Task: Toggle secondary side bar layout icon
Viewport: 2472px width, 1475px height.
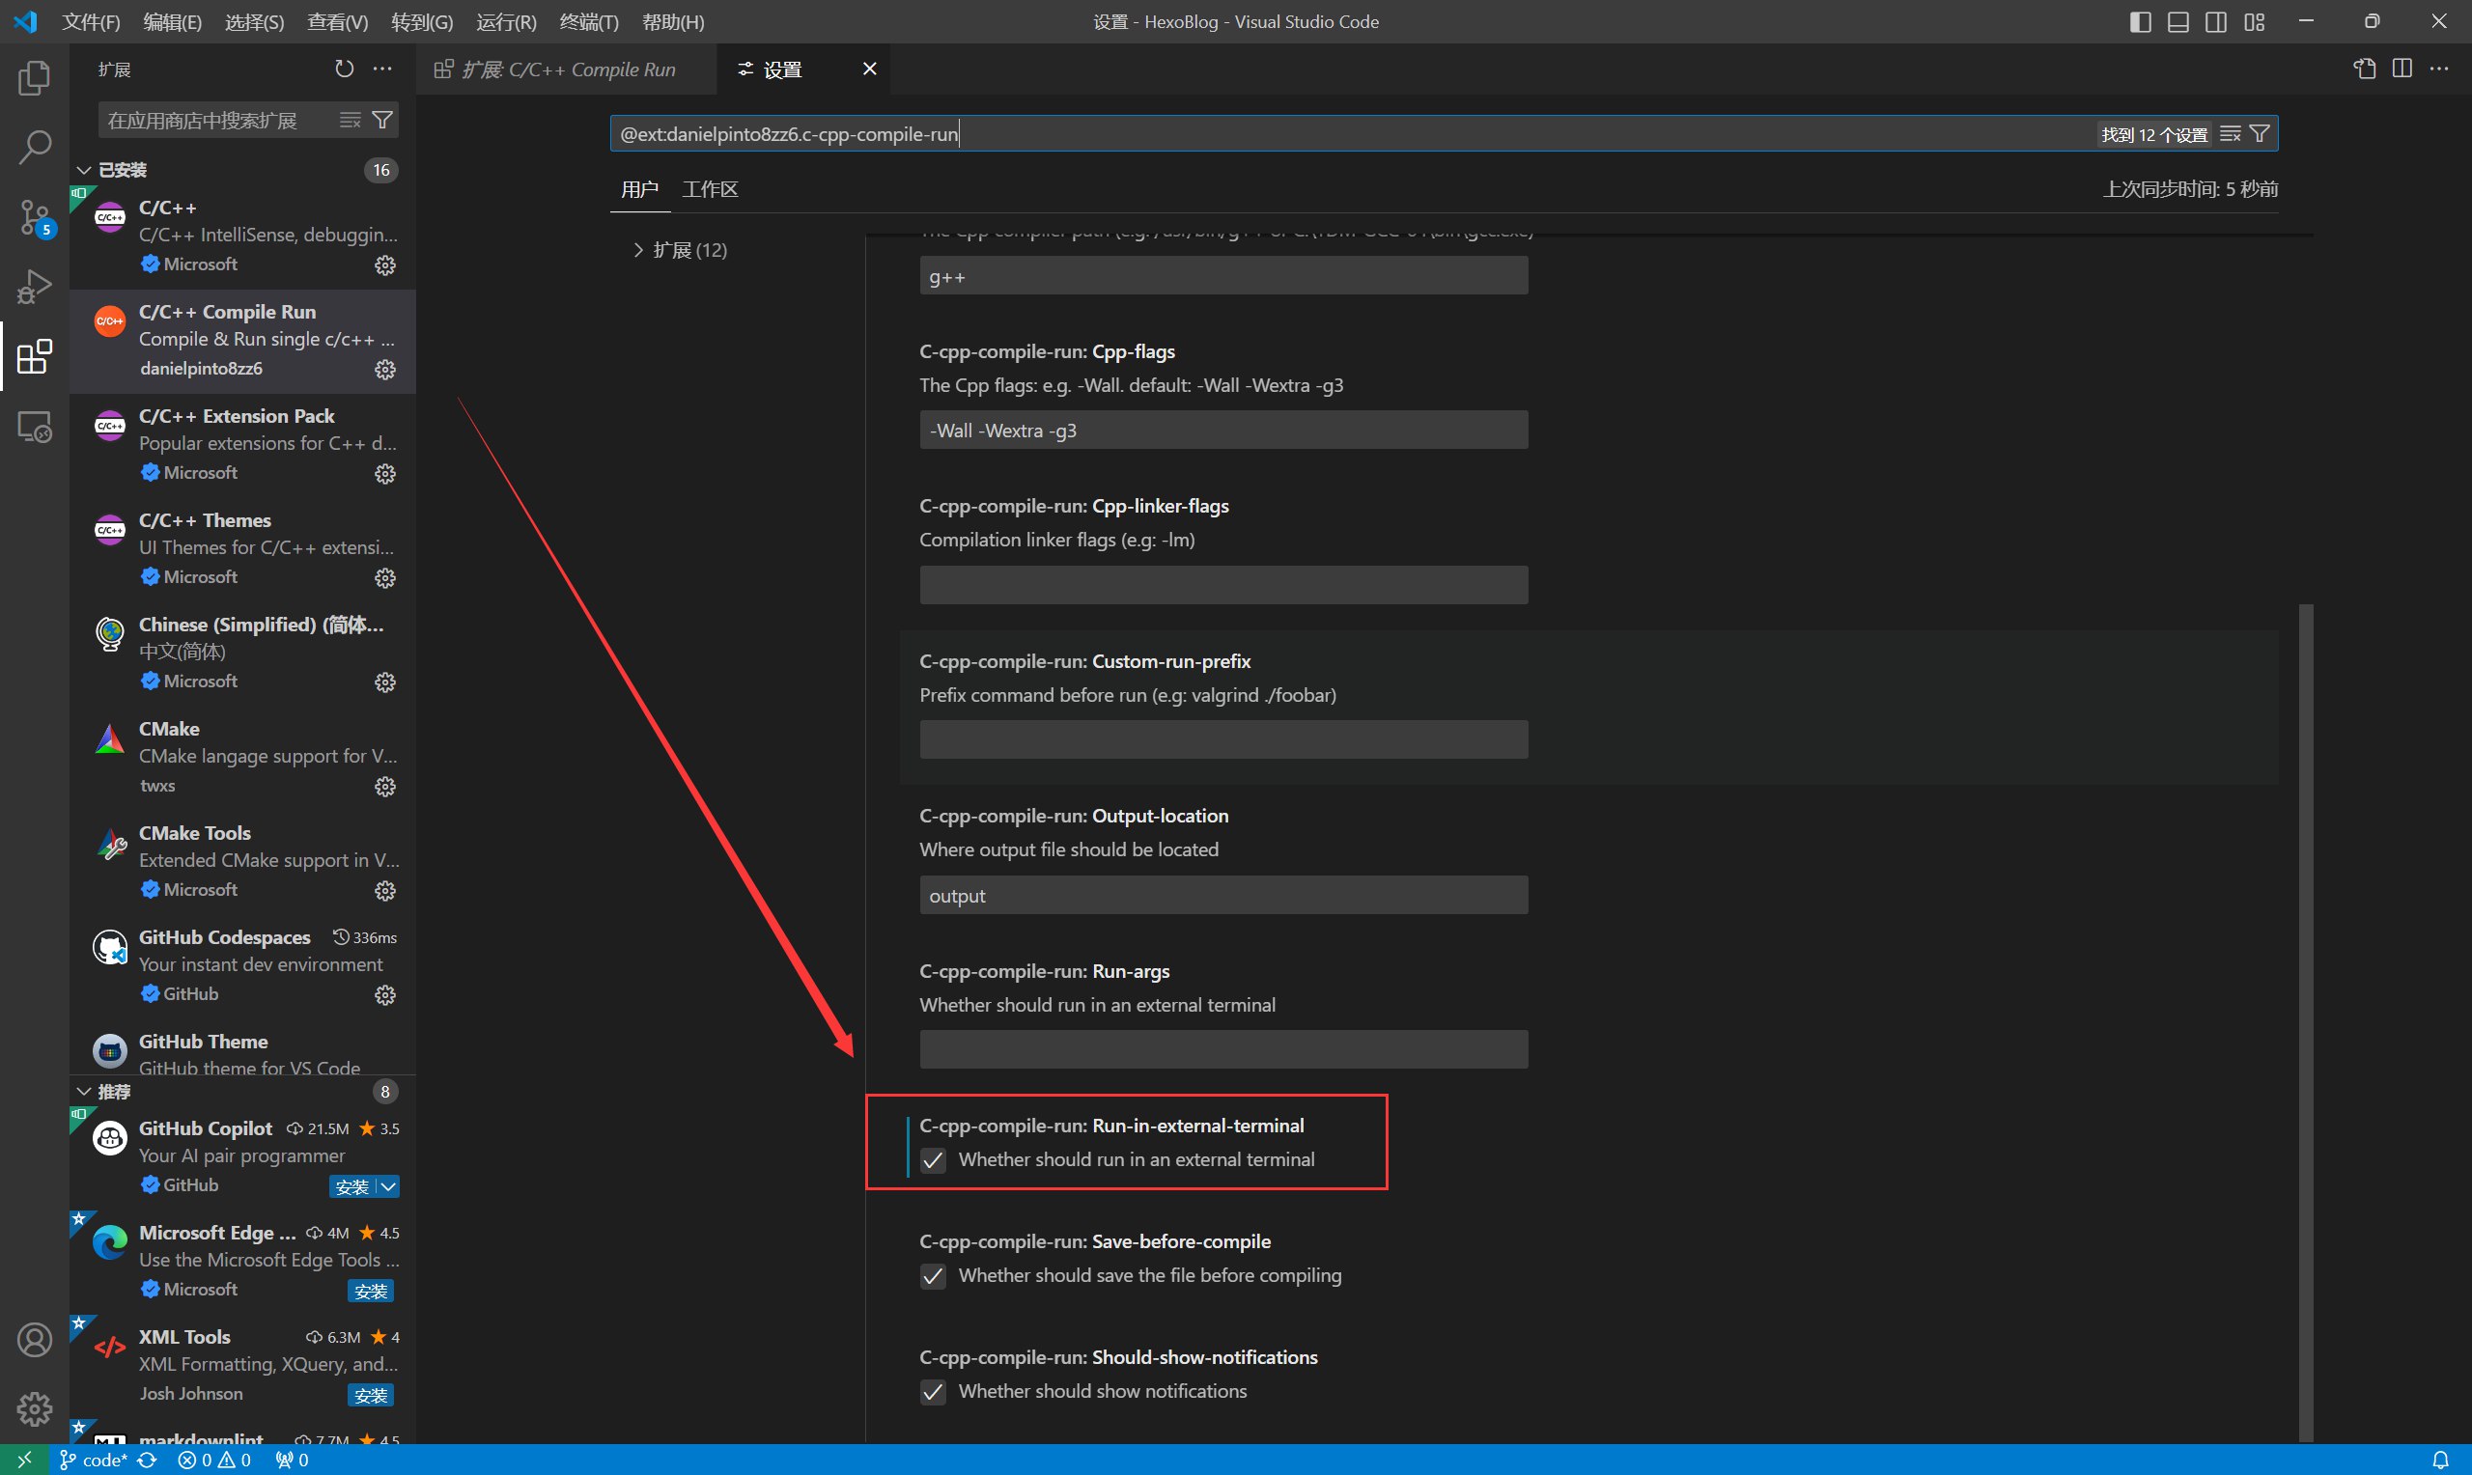Action: pyautogui.click(x=2215, y=22)
